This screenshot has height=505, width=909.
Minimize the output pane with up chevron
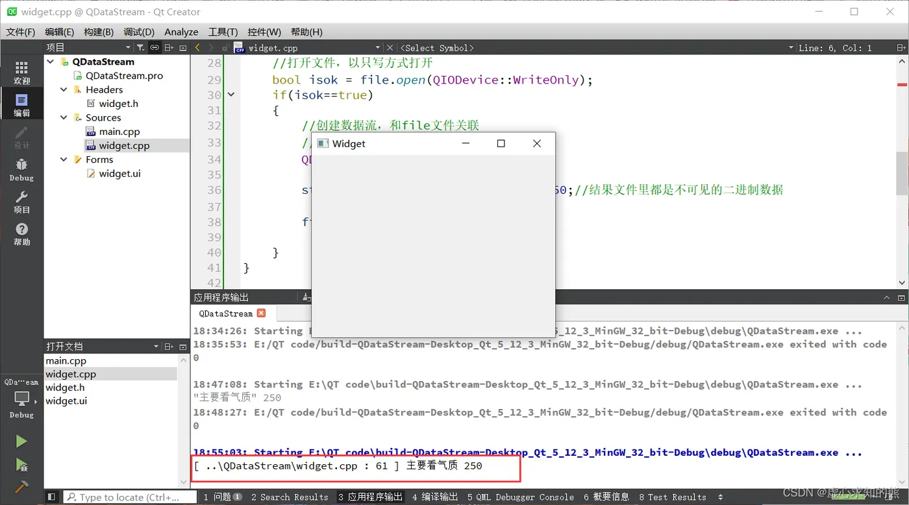point(887,297)
